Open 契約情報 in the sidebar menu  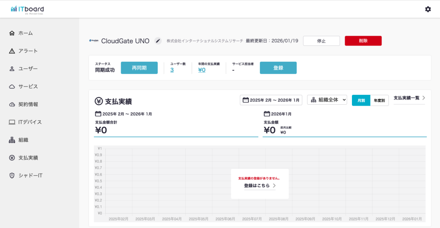[x=28, y=104]
